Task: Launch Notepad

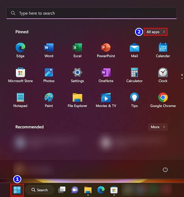Action: (20, 100)
